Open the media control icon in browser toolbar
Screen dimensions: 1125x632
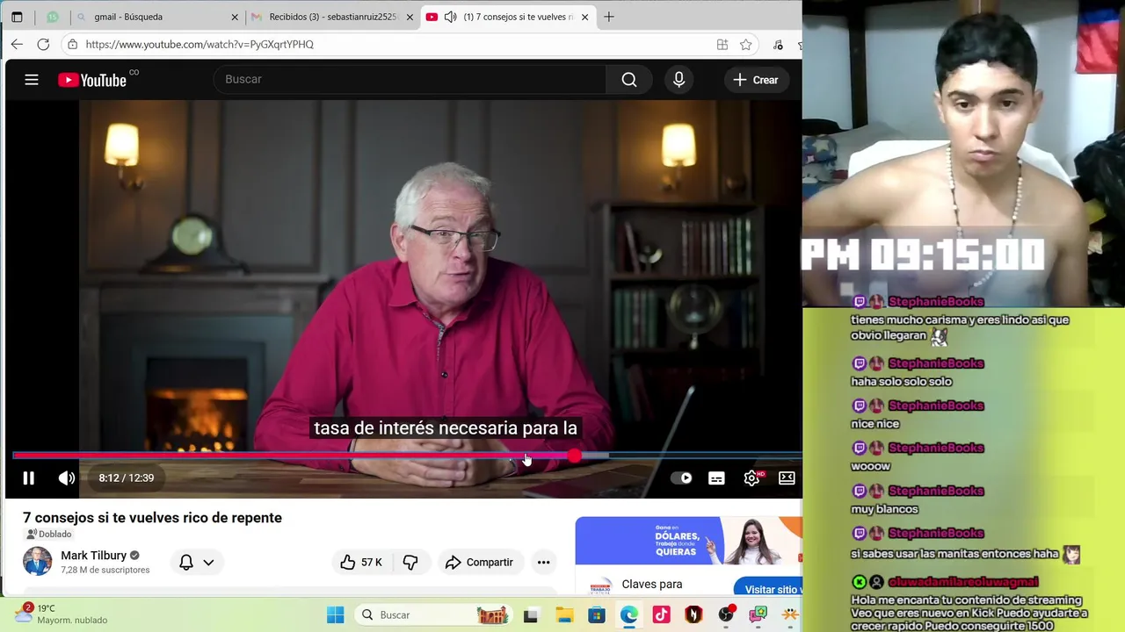(778, 45)
